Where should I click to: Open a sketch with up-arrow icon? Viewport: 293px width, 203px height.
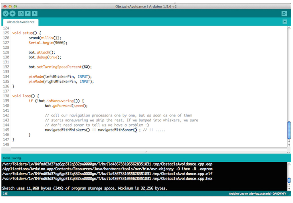pos(28,13)
